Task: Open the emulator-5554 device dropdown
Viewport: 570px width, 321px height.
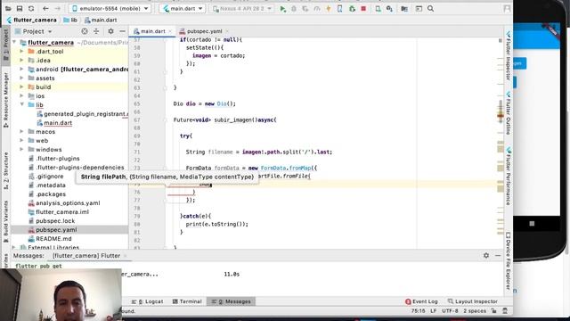Action: [x=110, y=8]
